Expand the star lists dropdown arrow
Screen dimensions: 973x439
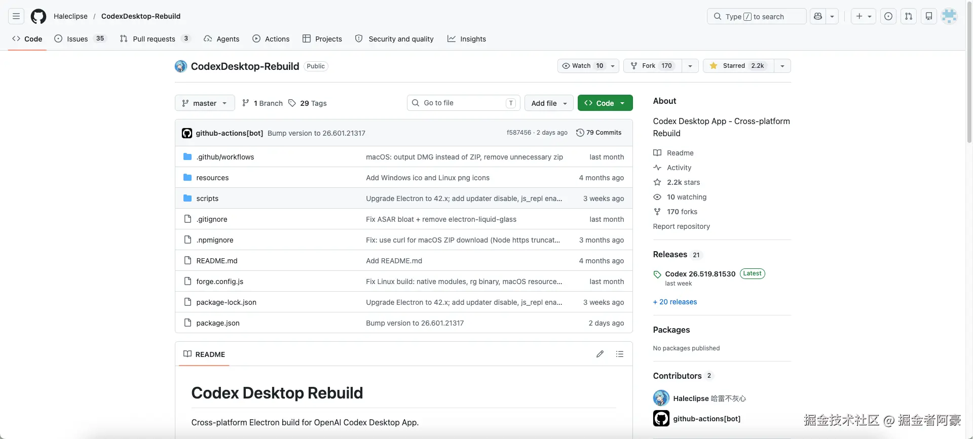click(x=782, y=66)
